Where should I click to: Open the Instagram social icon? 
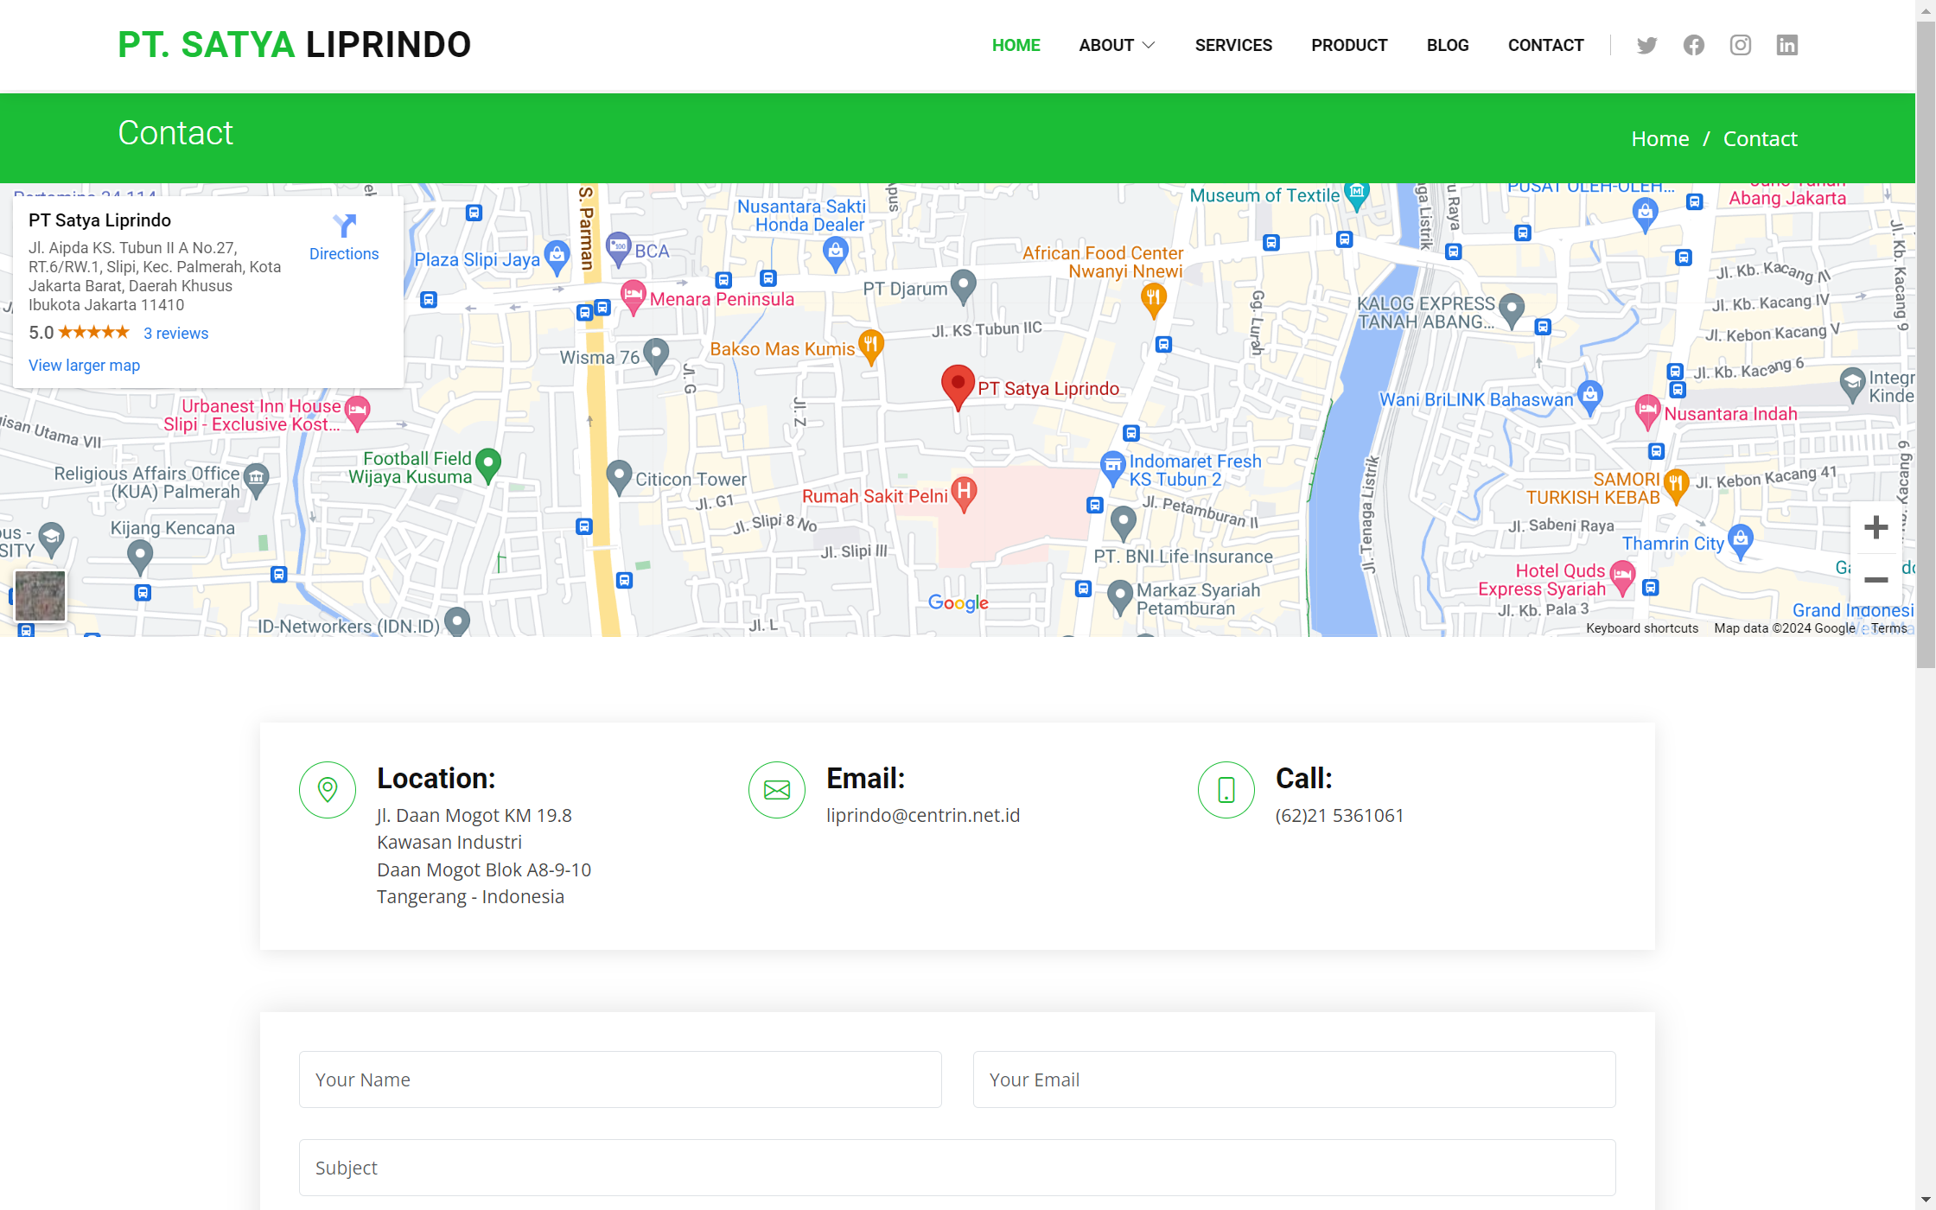(x=1740, y=45)
